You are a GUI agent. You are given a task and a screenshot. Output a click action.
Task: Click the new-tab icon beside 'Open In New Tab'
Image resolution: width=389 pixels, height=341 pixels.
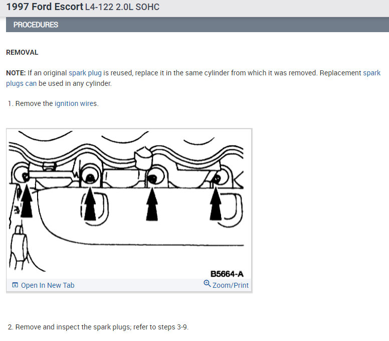(15, 285)
